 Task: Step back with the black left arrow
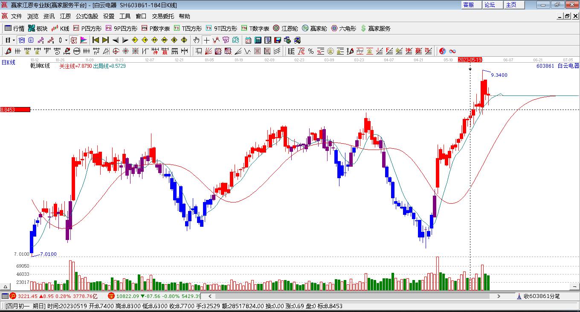click(x=116, y=40)
